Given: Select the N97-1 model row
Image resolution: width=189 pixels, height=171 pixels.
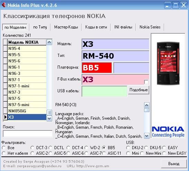Looking at the screenshot, I should (27, 80).
